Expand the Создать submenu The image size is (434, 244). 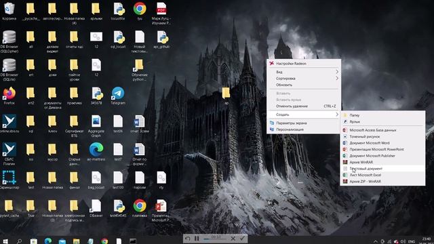(304, 115)
